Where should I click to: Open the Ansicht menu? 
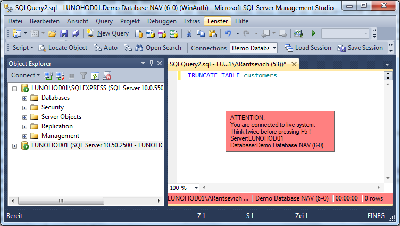tap(78, 21)
